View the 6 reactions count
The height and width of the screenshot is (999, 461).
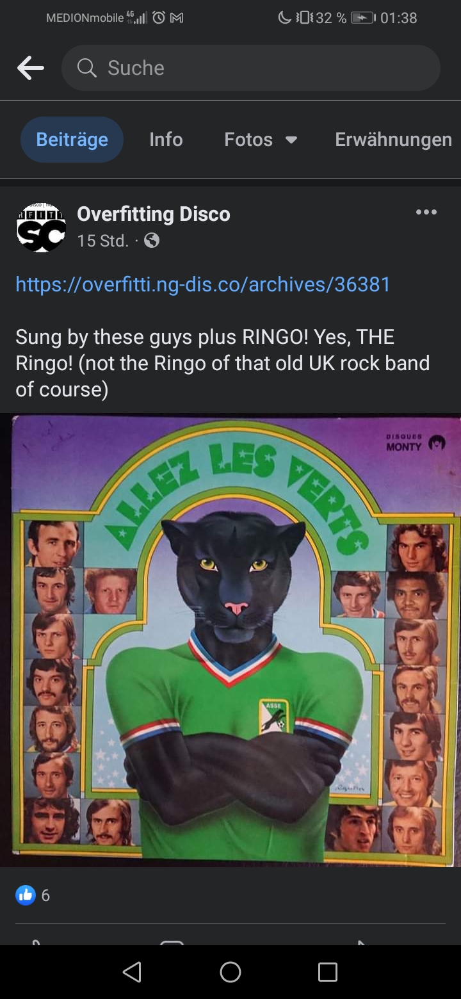pos(45,895)
